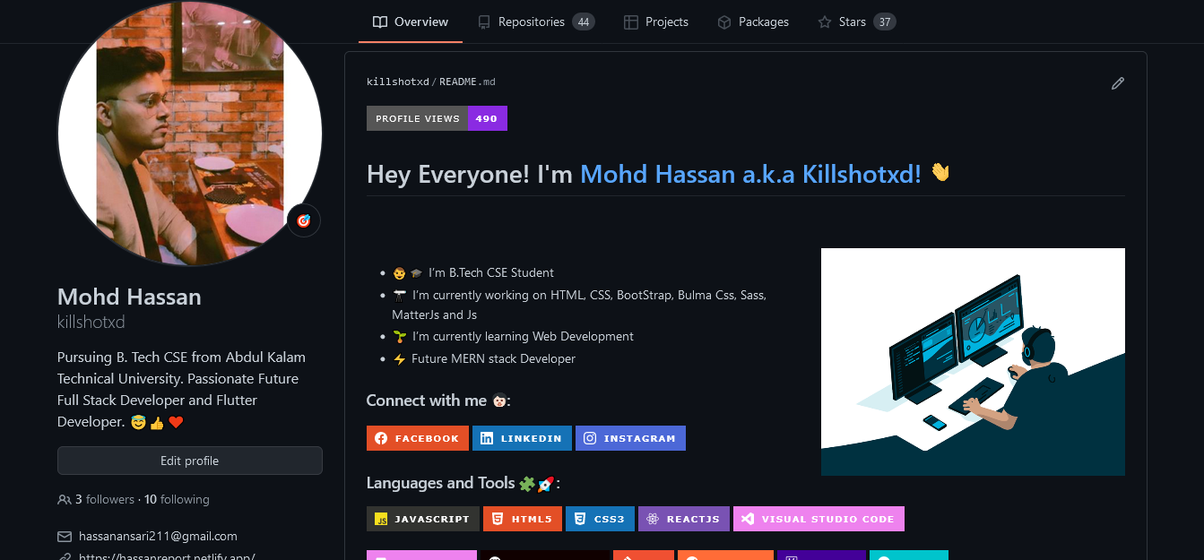Click the README edit pencil icon

coord(1117,83)
